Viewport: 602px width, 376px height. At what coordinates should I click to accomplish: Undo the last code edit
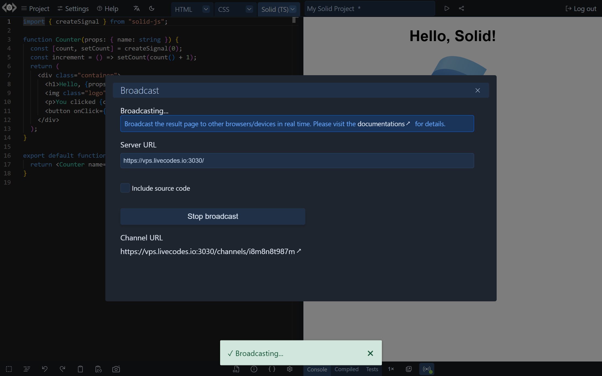[x=45, y=369]
